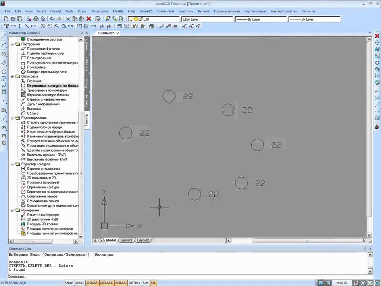The width and height of the screenshot is (381, 286).
Task: Open the layer selection dropdown
Action: [154, 19]
